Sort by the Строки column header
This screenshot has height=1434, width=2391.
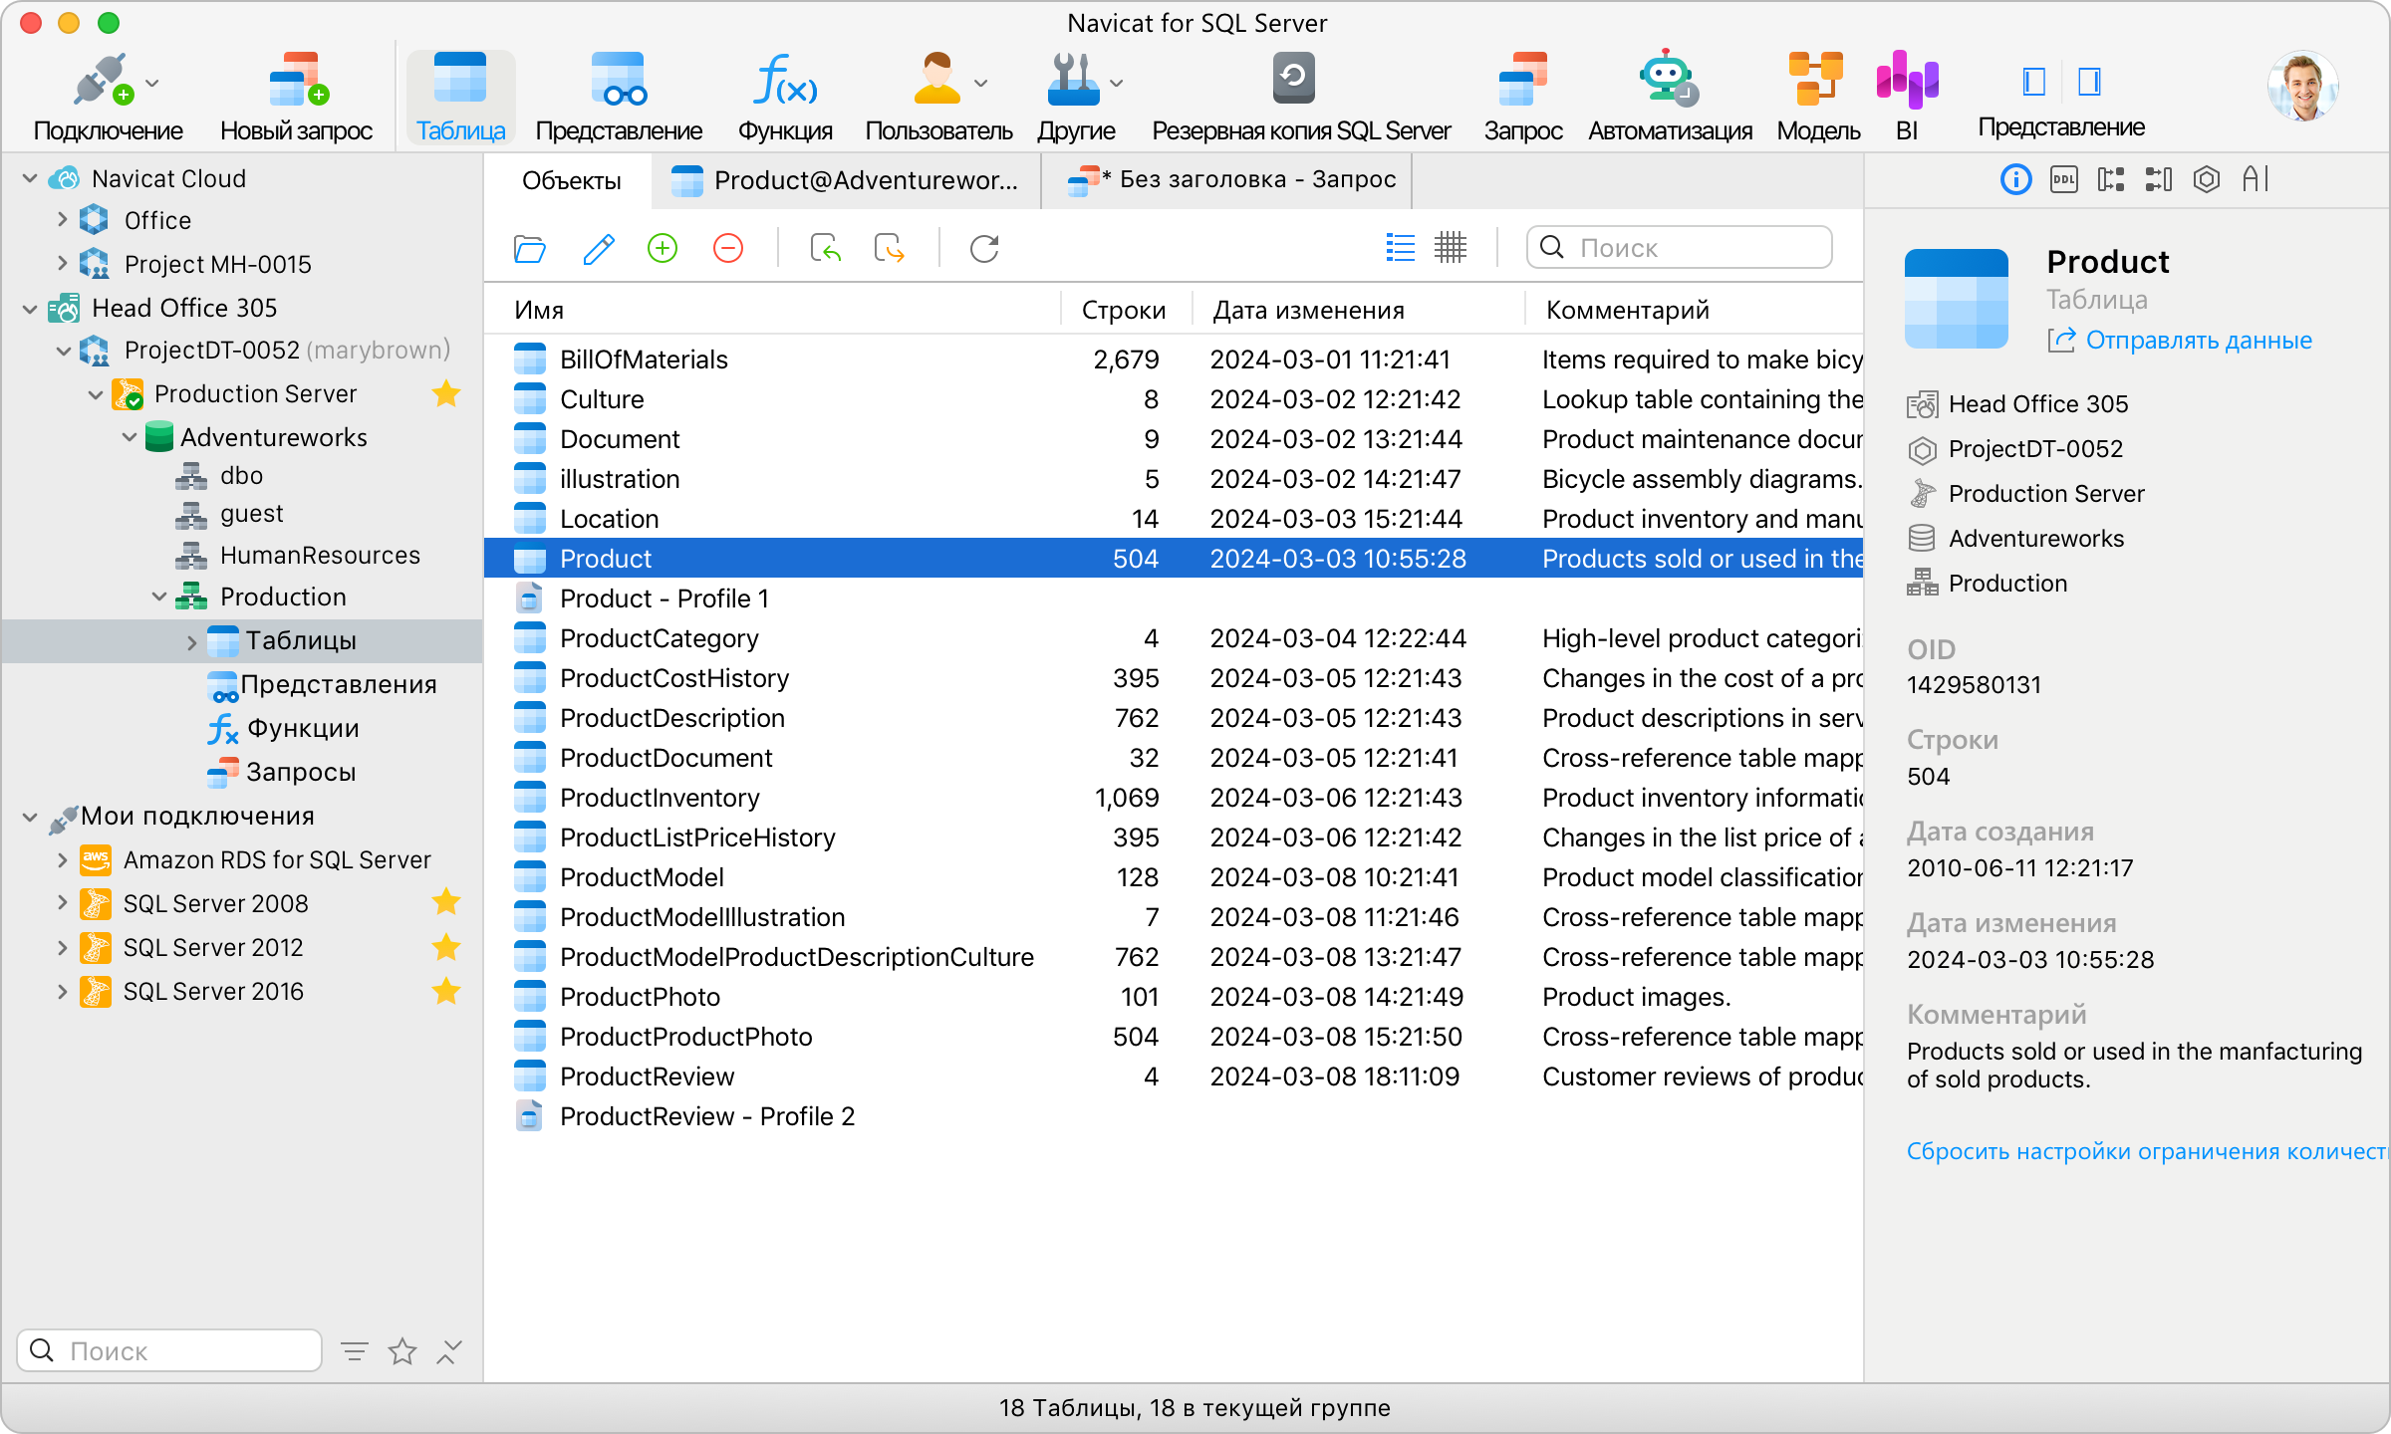[x=1124, y=310]
